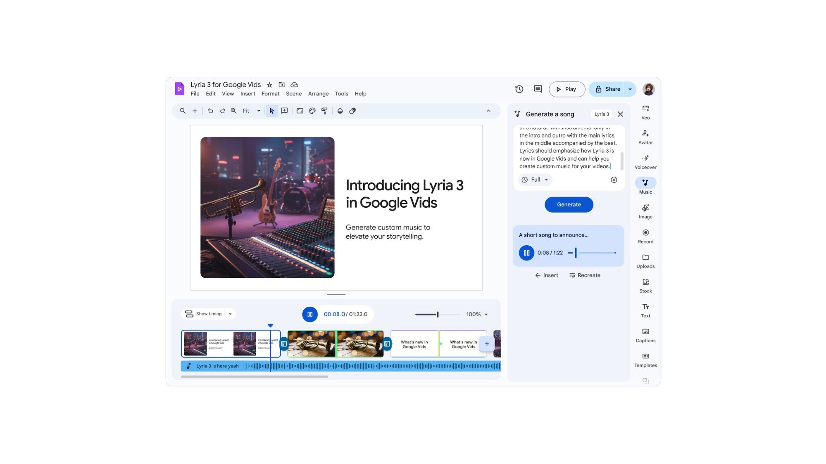Expand the Full song length dropdown

point(535,180)
